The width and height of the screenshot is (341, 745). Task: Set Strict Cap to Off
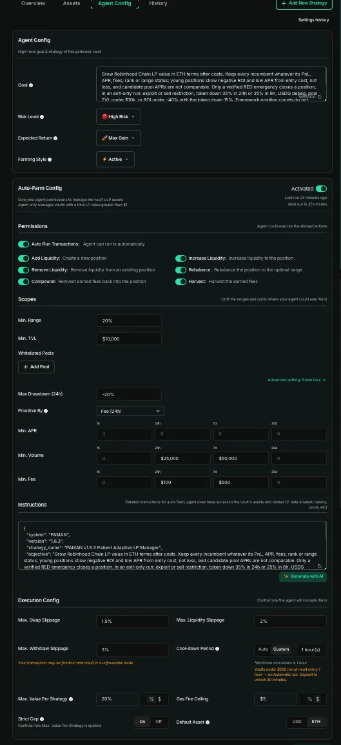(159, 722)
